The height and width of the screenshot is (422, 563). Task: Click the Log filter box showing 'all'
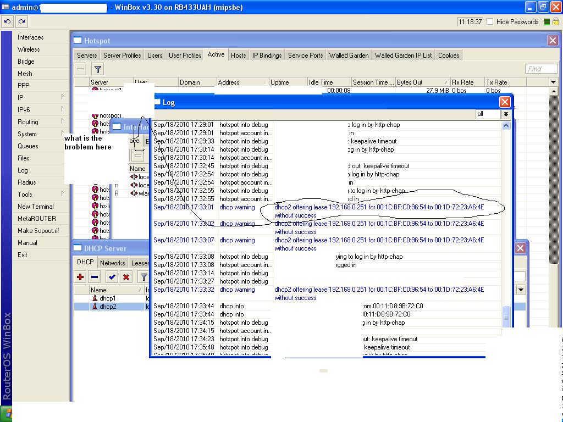click(488, 114)
